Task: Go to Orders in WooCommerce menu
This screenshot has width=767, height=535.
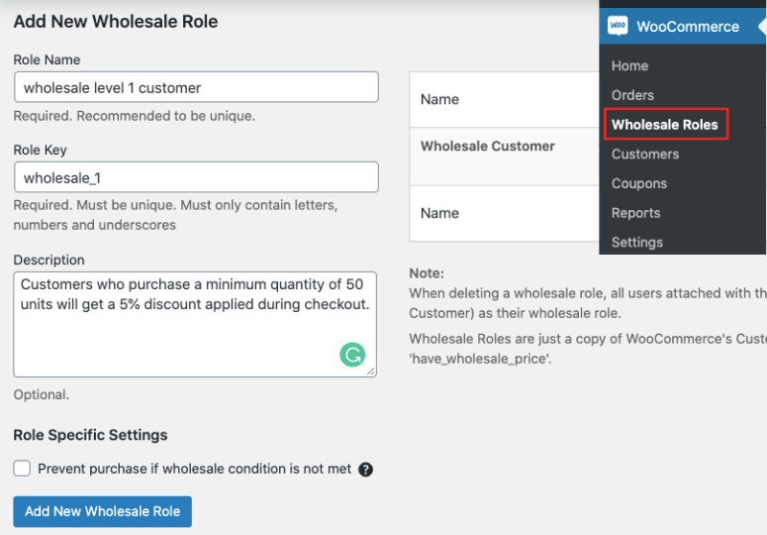Action: [x=632, y=95]
